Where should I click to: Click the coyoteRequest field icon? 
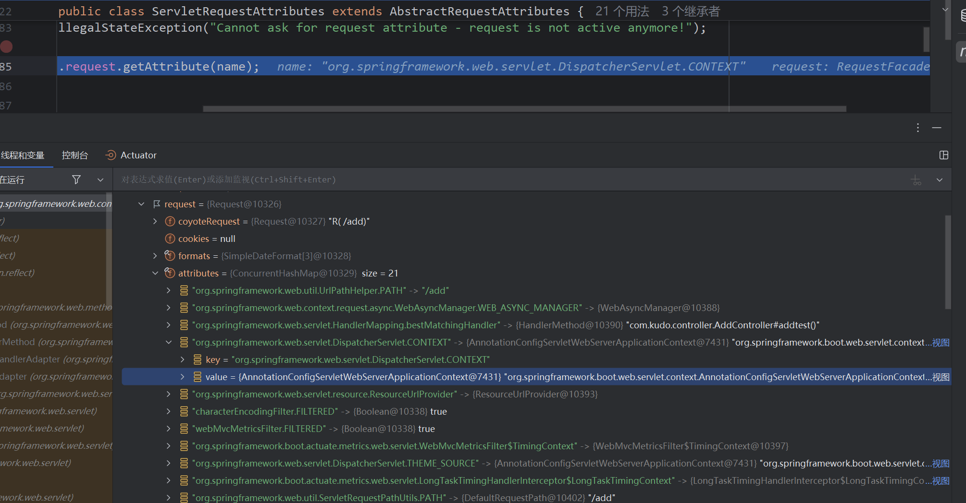pyautogui.click(x=170, y=221)
